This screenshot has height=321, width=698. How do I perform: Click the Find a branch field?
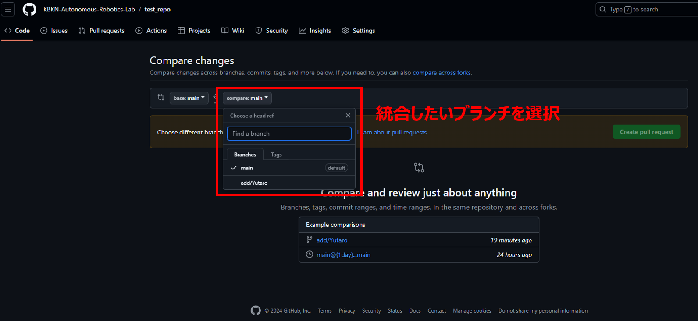289,134
